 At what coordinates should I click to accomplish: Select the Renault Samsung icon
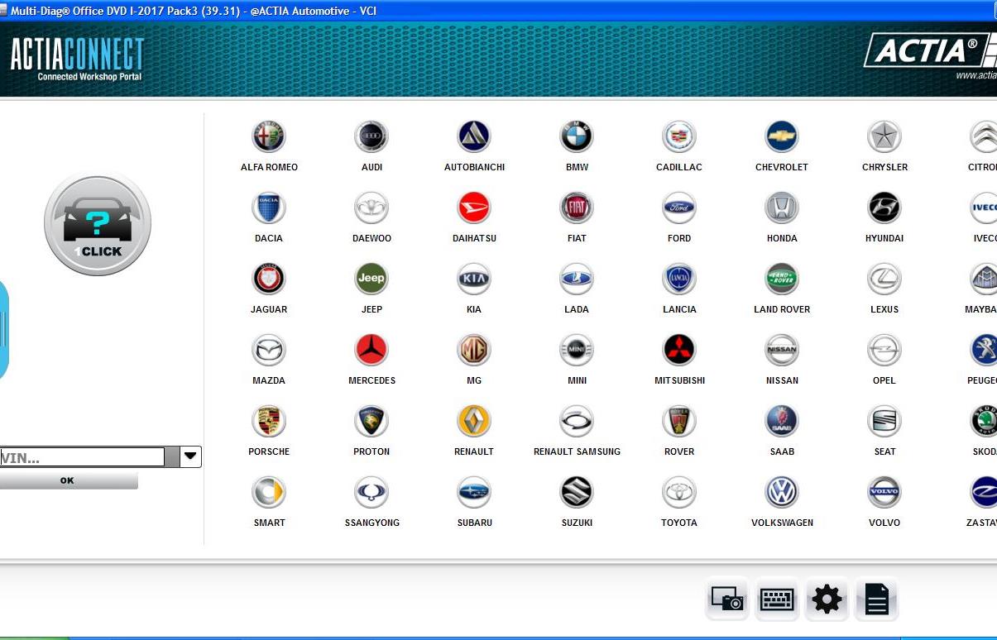point(577,421)
